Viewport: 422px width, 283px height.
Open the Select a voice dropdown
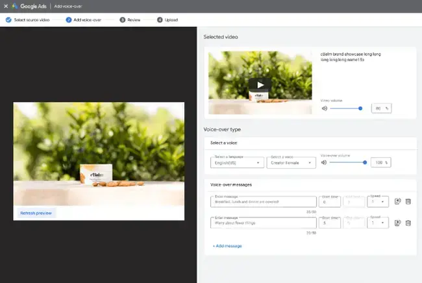(x=292, y=163)
